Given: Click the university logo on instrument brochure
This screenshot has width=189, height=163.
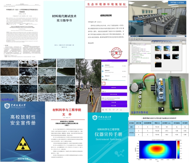Looking at the screenshot, I should pyautogui.click(x=102, y=118).
